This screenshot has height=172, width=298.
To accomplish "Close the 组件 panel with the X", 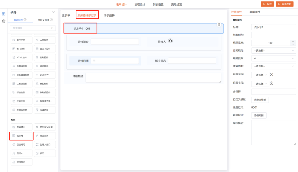I will 54,12.
